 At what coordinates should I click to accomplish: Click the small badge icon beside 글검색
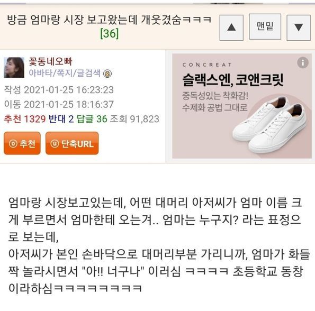pos(107,74)
